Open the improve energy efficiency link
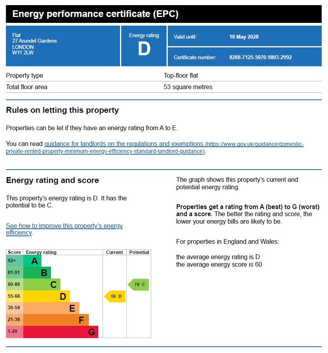 coord(64,229)
